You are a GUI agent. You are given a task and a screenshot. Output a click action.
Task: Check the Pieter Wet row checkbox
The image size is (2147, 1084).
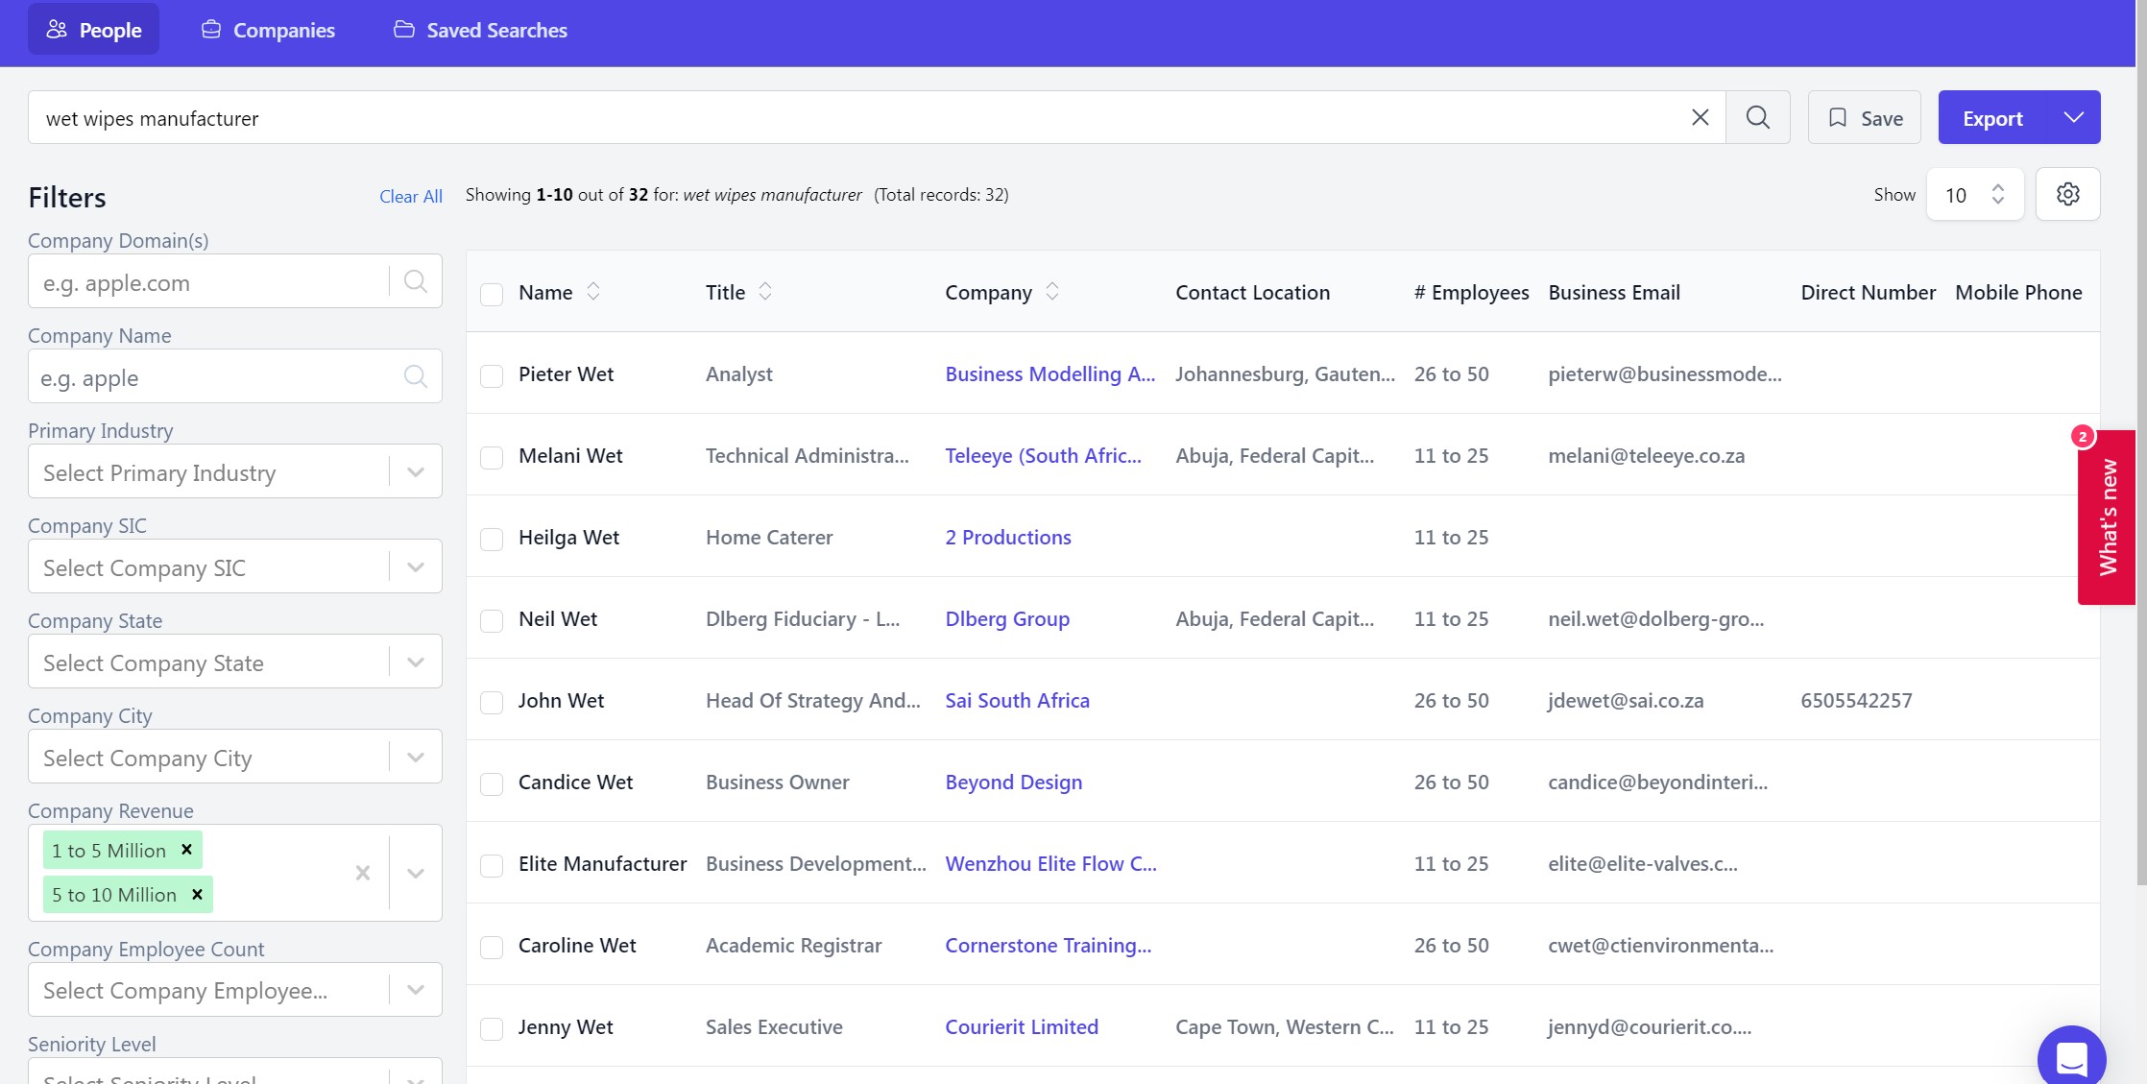492,375
